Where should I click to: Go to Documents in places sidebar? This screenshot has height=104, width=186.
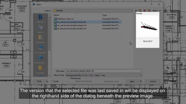40,39
